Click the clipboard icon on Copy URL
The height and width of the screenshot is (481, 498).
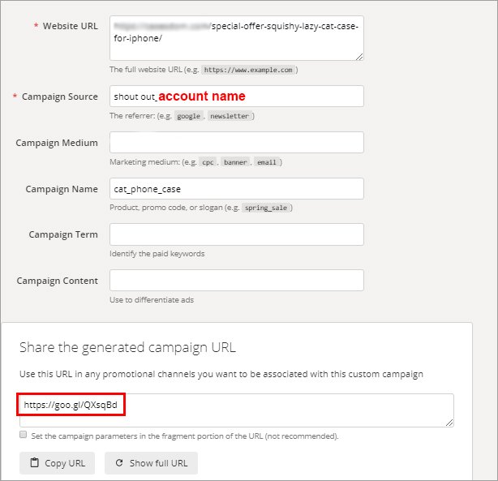click(34, 463)
